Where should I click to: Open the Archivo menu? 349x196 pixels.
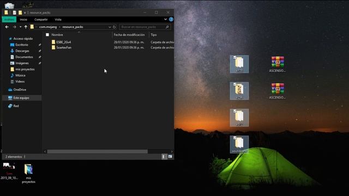[9, 20]
